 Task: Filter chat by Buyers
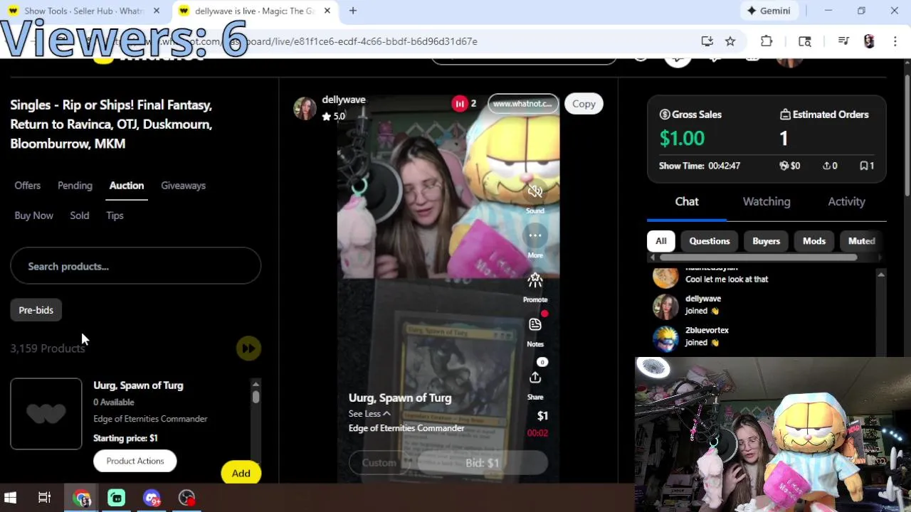767,241
